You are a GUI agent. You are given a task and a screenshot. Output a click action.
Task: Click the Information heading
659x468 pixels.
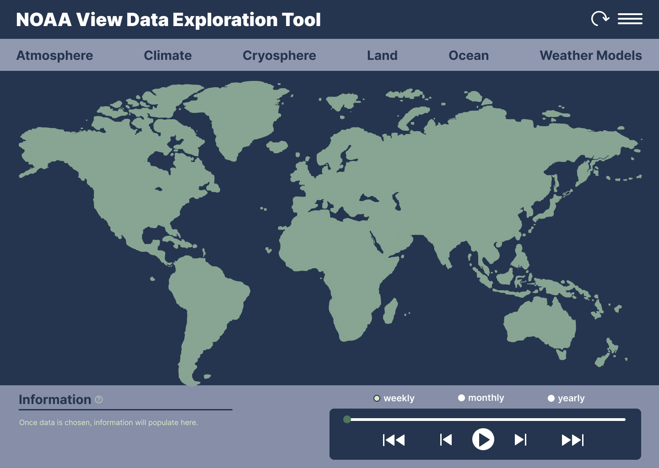[x=55, y=399]
